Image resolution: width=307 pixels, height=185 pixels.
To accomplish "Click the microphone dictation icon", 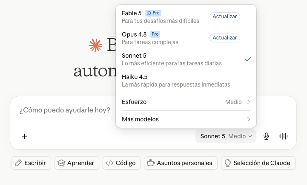I will point(266,136).
